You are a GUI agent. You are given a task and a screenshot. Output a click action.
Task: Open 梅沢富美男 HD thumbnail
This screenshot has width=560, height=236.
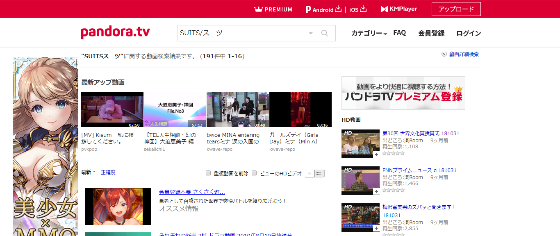[361, 218]
